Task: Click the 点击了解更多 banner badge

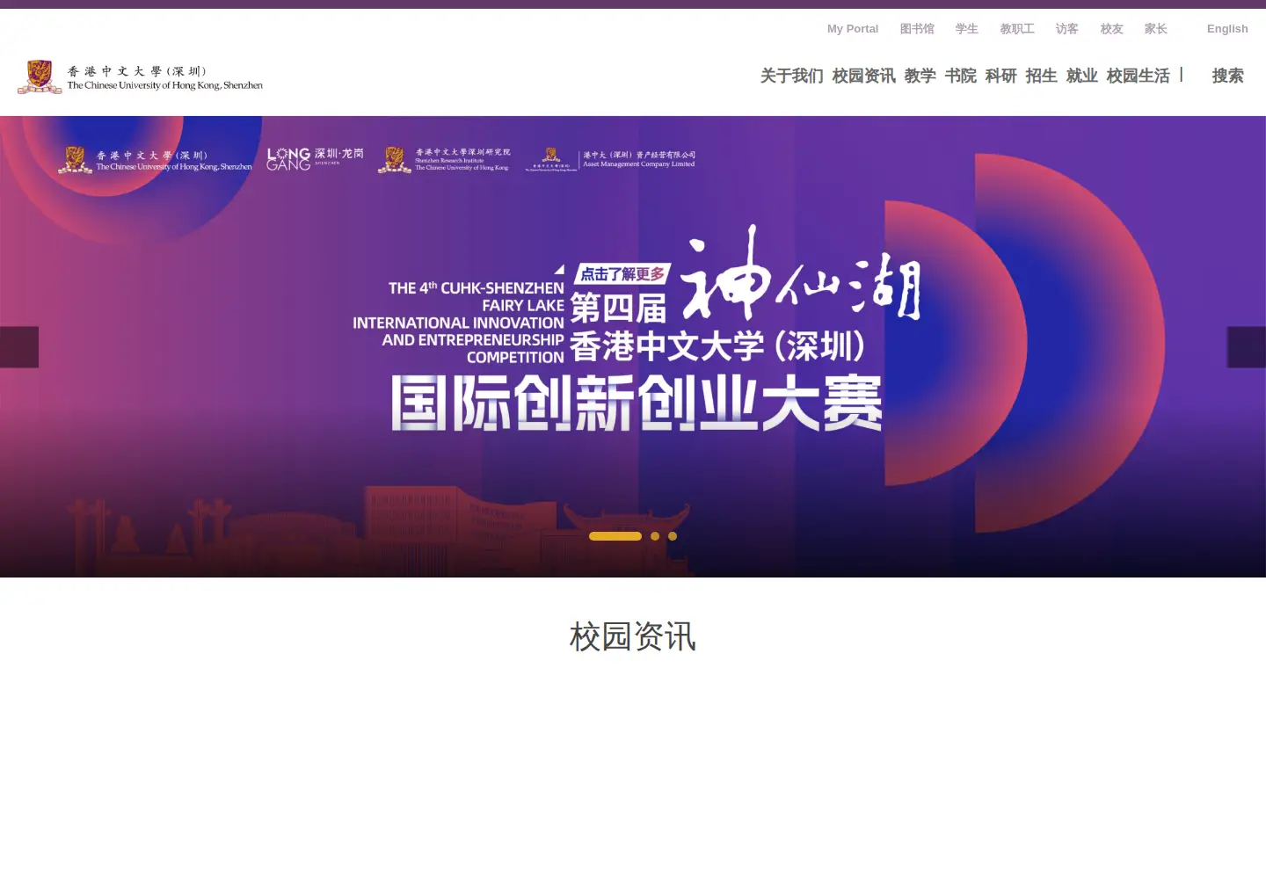Action: coord(622,274)
